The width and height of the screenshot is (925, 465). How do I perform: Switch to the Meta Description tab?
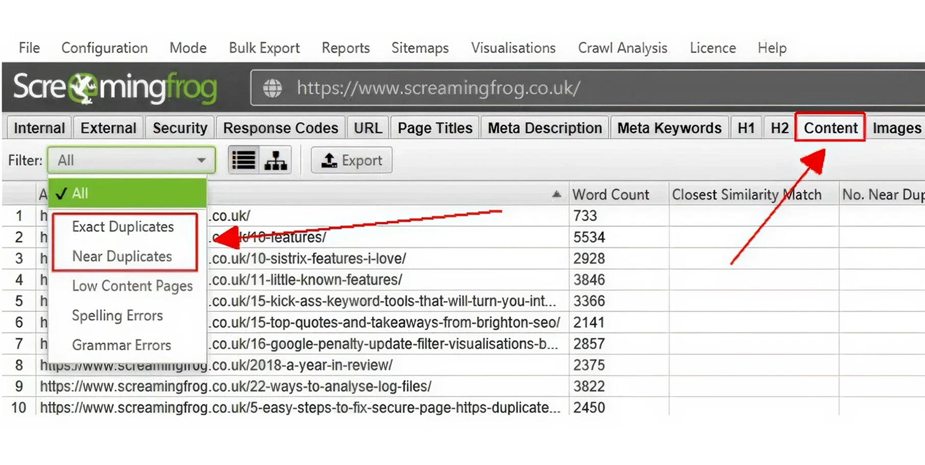545,128
